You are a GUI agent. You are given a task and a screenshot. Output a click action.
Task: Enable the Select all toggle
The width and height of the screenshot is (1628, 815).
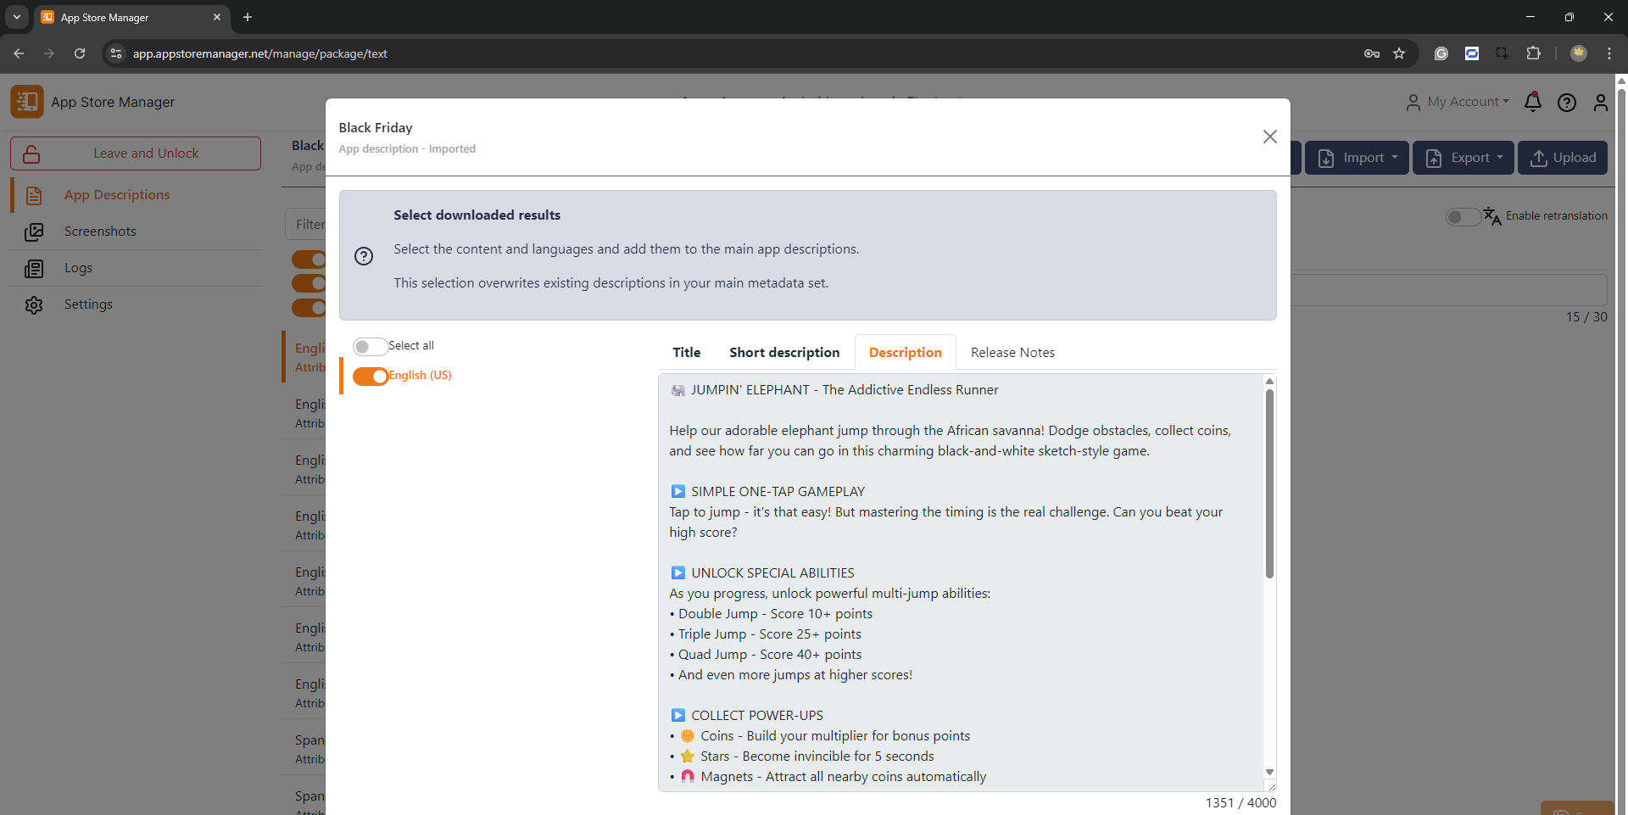(370, 346)
